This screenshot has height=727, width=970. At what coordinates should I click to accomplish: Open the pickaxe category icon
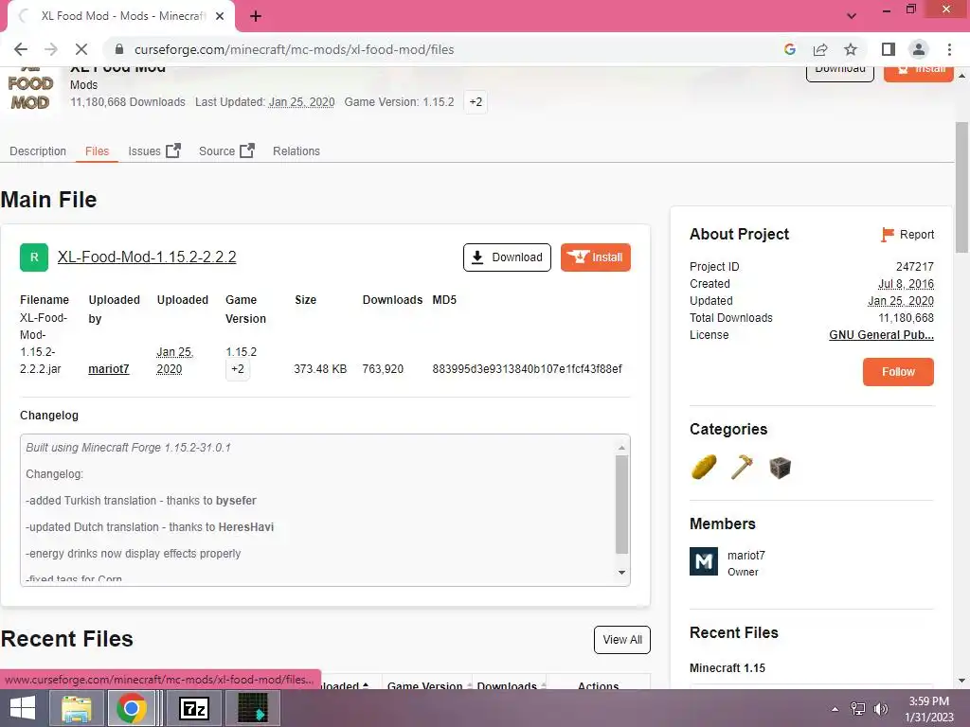[x=742, y=468]
